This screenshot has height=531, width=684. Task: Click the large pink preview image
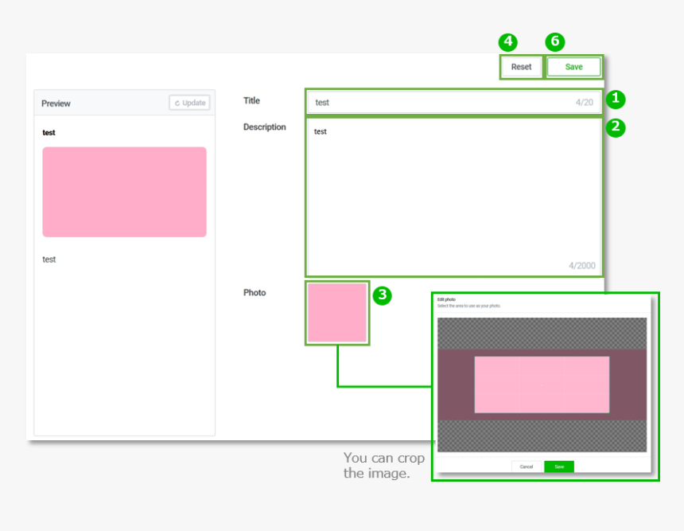click(124, 192)
